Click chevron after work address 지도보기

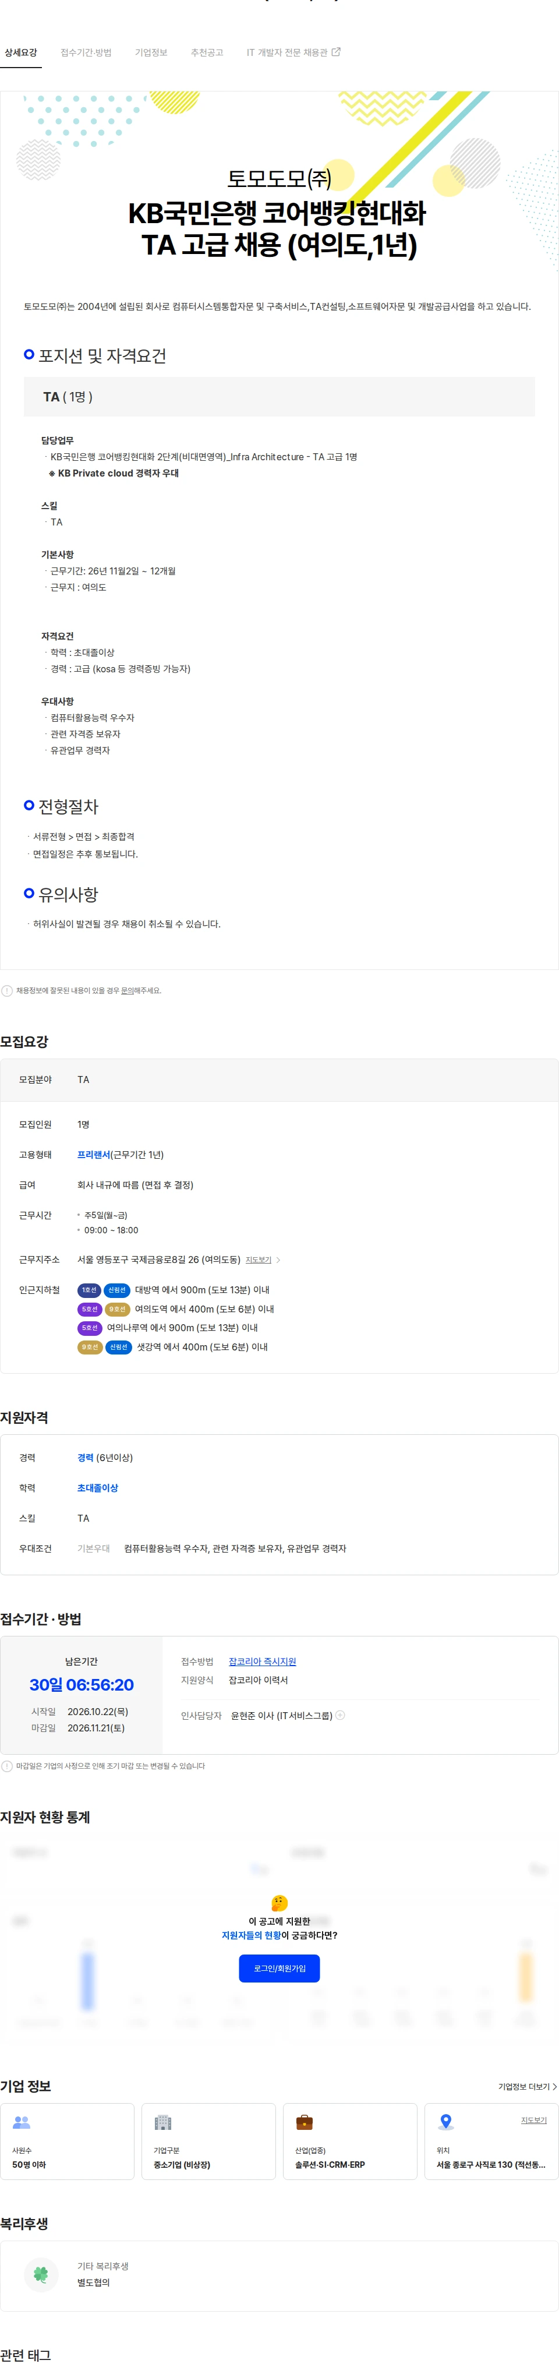click(278, 1260)
